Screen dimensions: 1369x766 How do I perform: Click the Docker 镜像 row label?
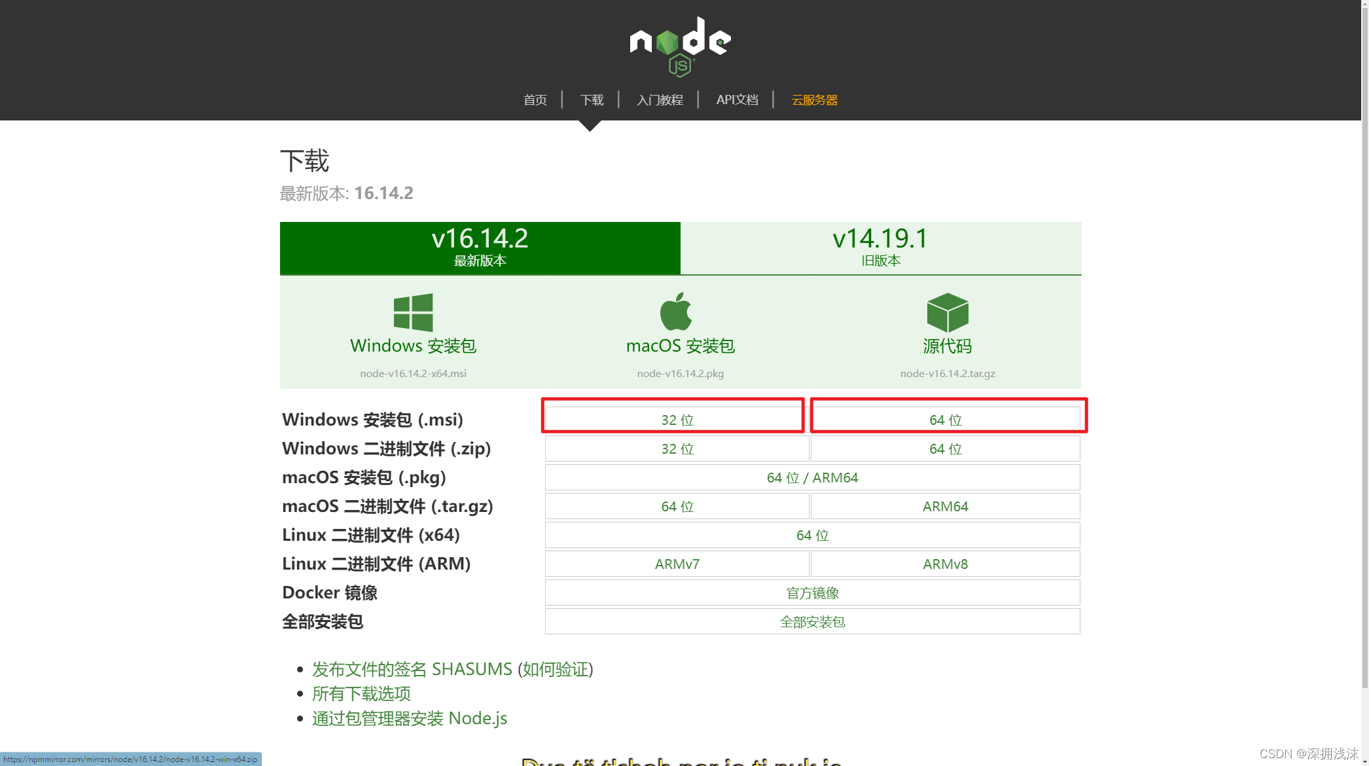pyautogui.click(x=330, y=593)
